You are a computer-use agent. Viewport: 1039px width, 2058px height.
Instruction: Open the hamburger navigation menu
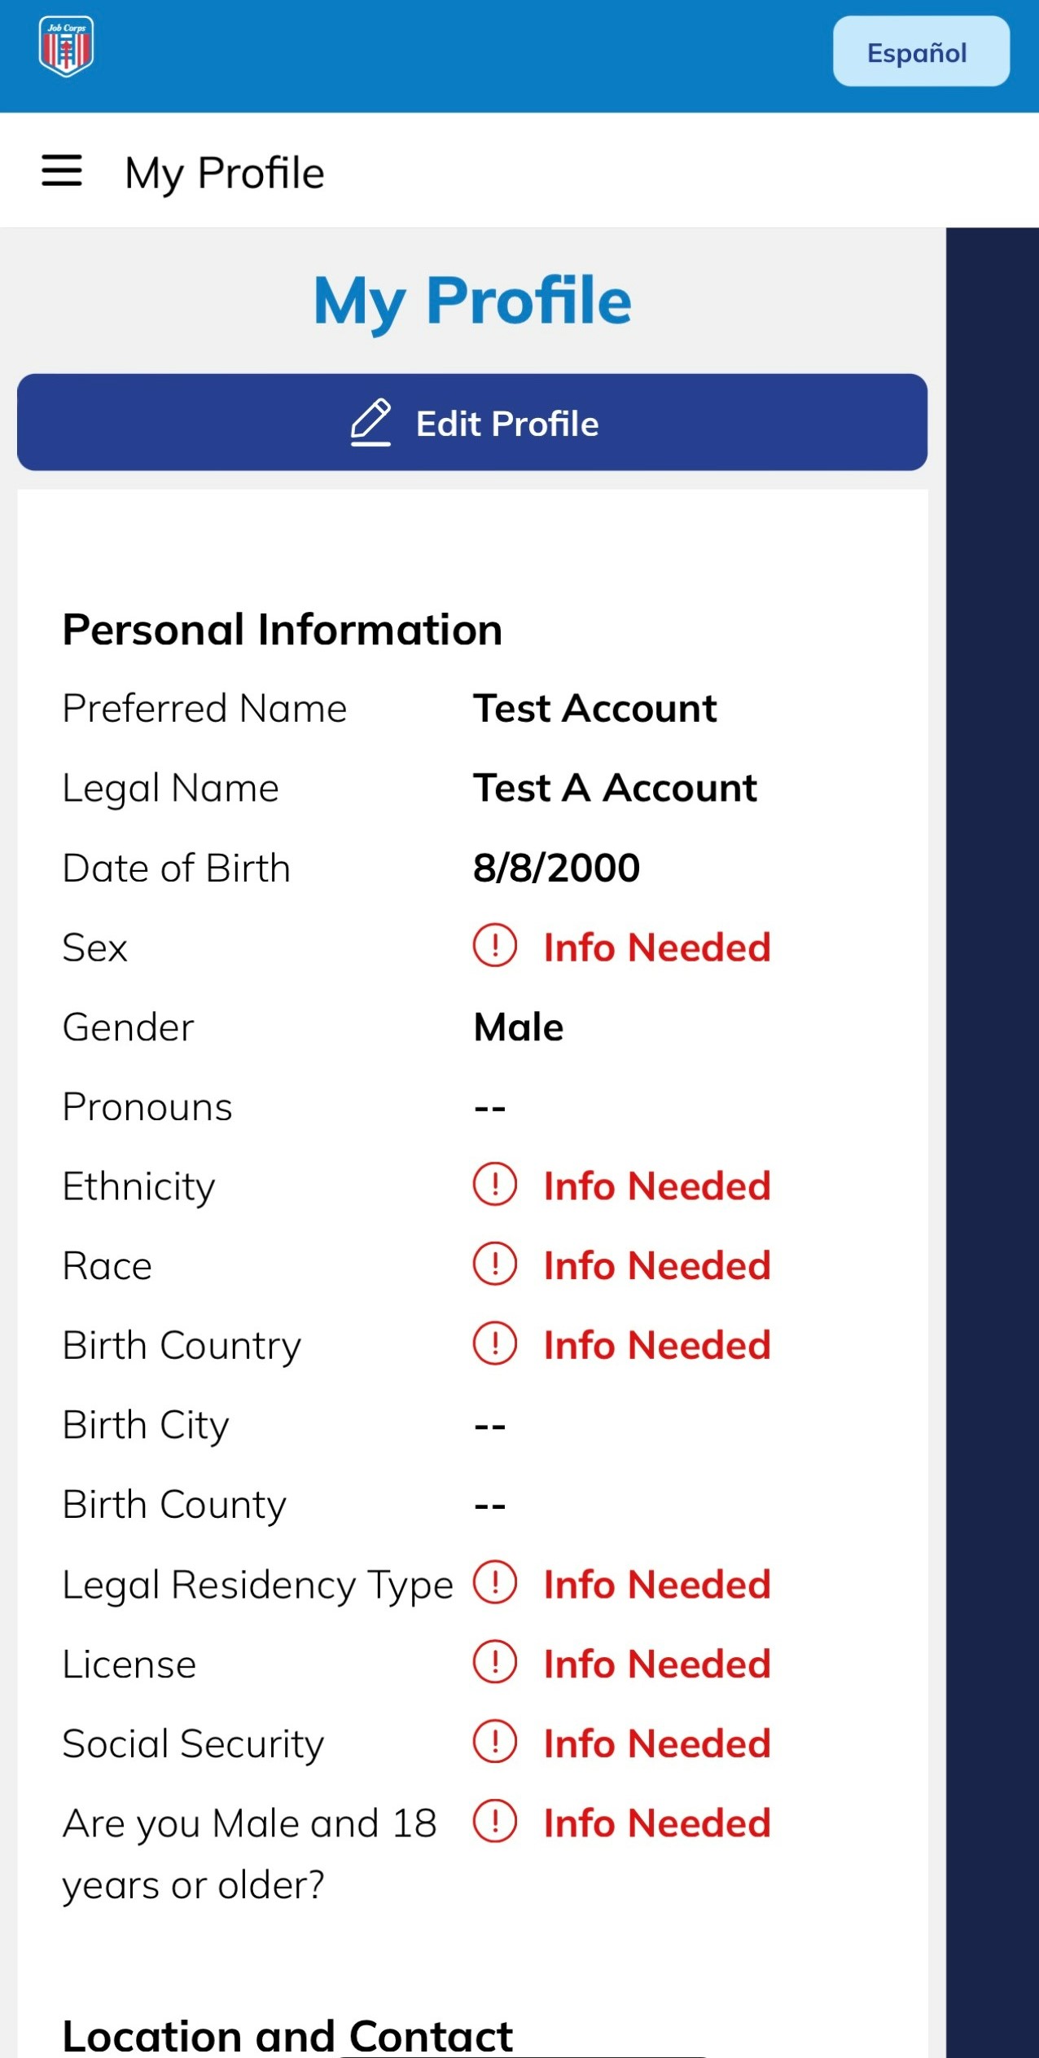point(62,170)
